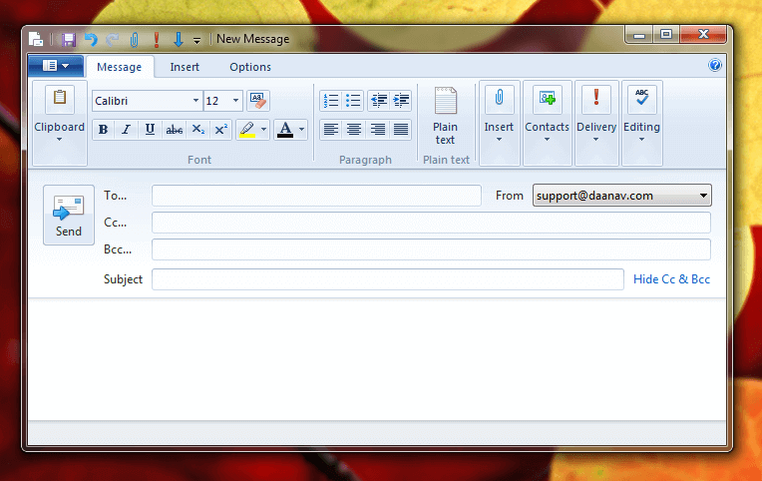Click into the Cc address field
Image resolution: width=762 pixels, height=481 pixels.
[431, 223]
